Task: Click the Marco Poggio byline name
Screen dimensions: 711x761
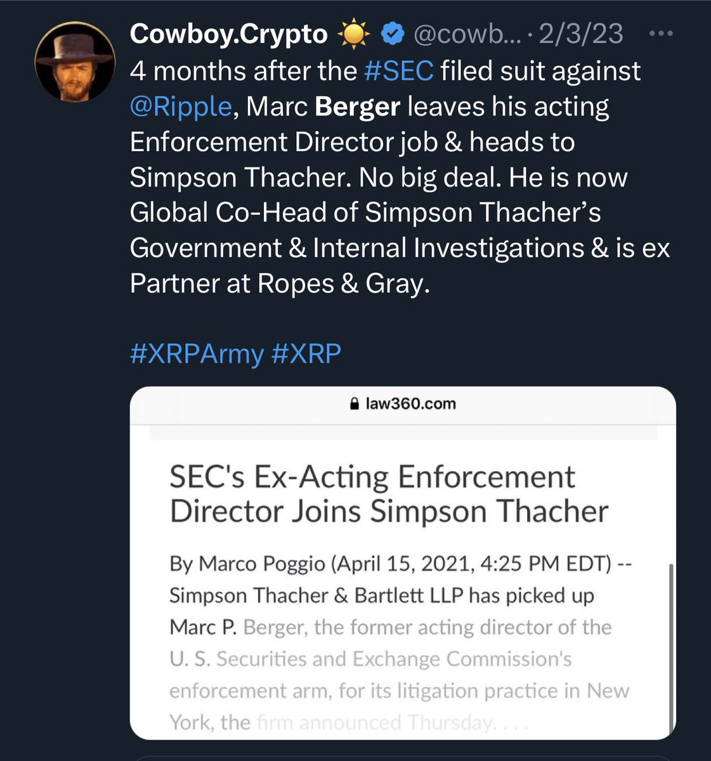Action: (x=262, y=564)
